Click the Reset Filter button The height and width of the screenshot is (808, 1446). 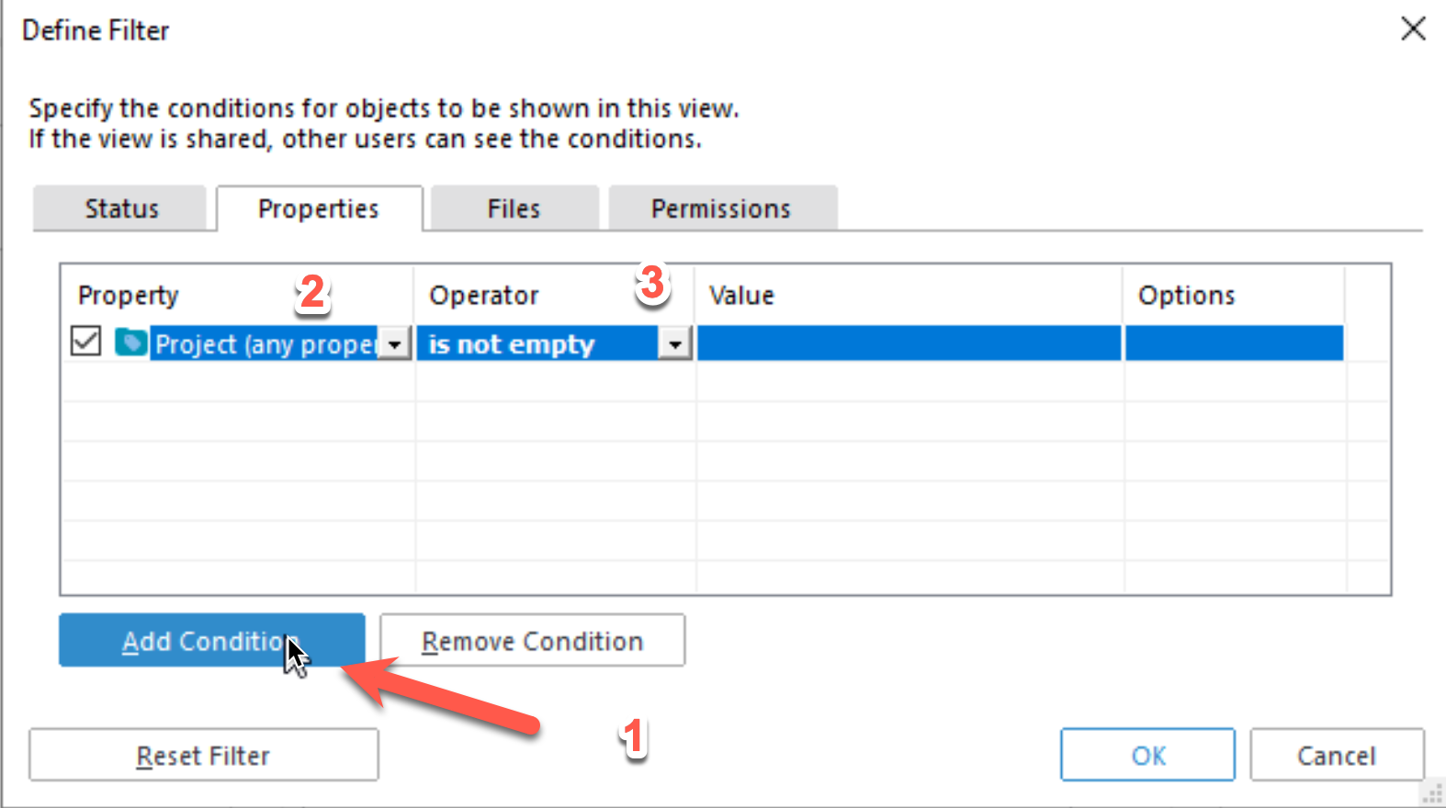(203, 755)
